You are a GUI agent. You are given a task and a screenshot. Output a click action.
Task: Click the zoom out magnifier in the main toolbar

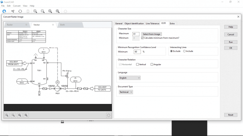[43, 11]
